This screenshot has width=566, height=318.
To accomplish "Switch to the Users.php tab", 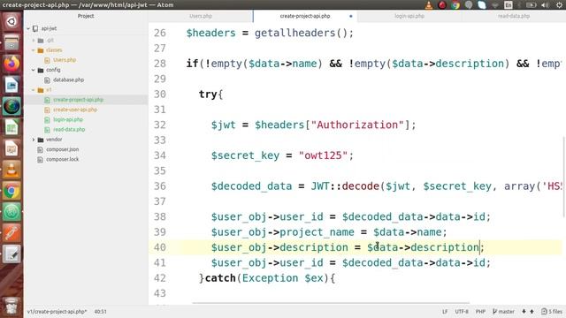I will tap(201, 16).
